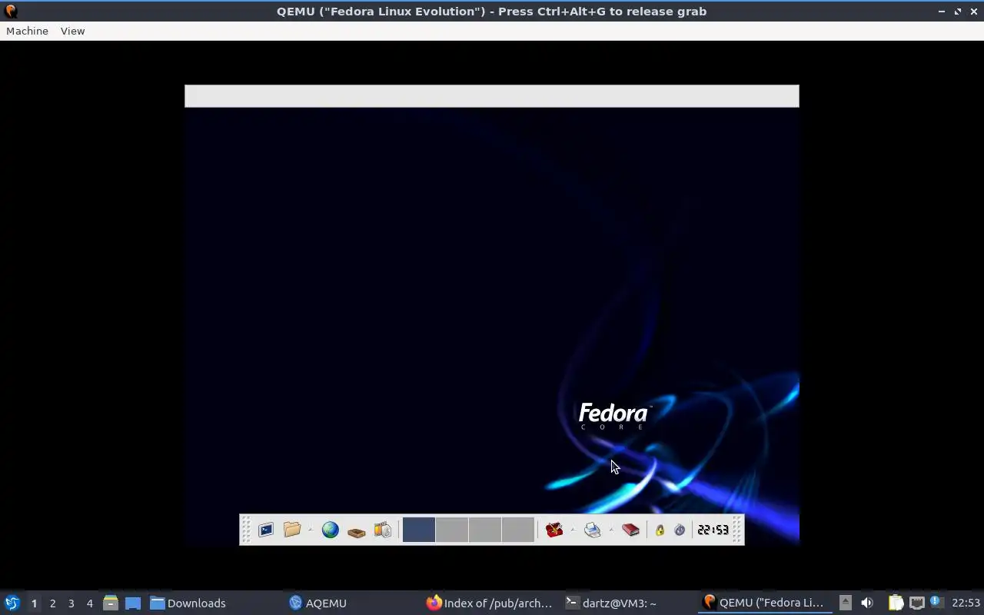Switch to third virtual desktop in guest pager
The height and width of the screenshot is (615, 984).
pos(485,530)
